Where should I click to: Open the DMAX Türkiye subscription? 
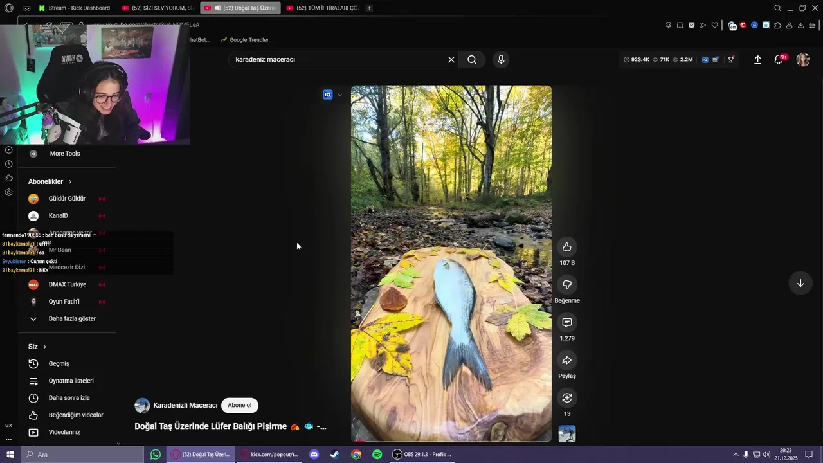[x=67, y=284]
